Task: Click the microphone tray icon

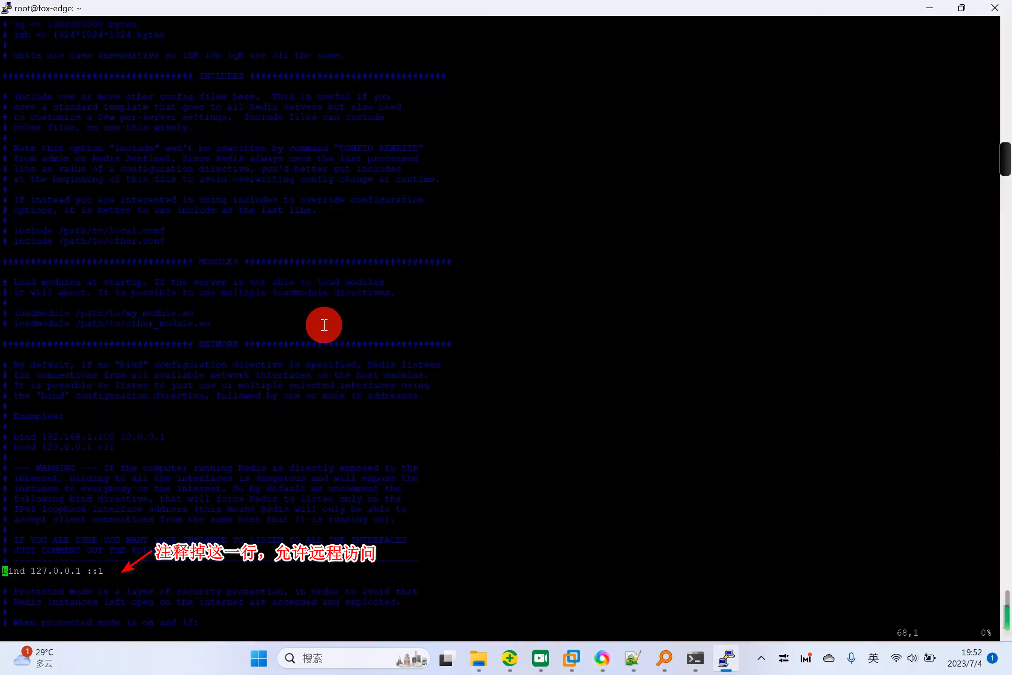Action: click(x=851, y=659)
